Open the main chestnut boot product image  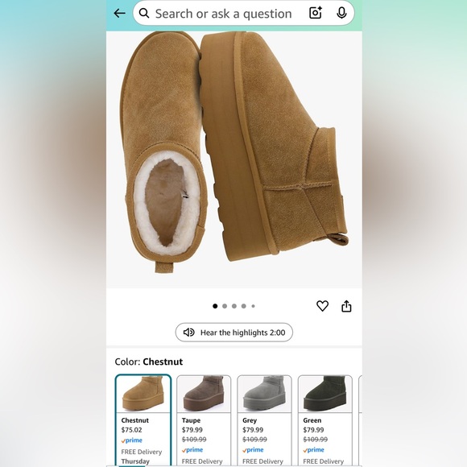click(234, 159)
